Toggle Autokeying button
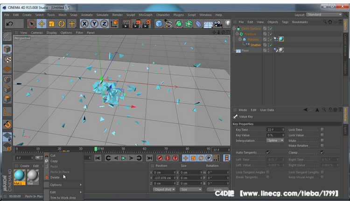 pyautogui.click(x=168, y=158)
